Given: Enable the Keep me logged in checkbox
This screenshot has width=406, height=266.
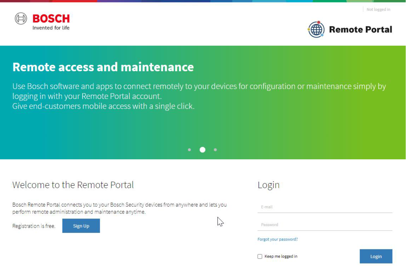Looking at the screenshot, I should [260, 256].
